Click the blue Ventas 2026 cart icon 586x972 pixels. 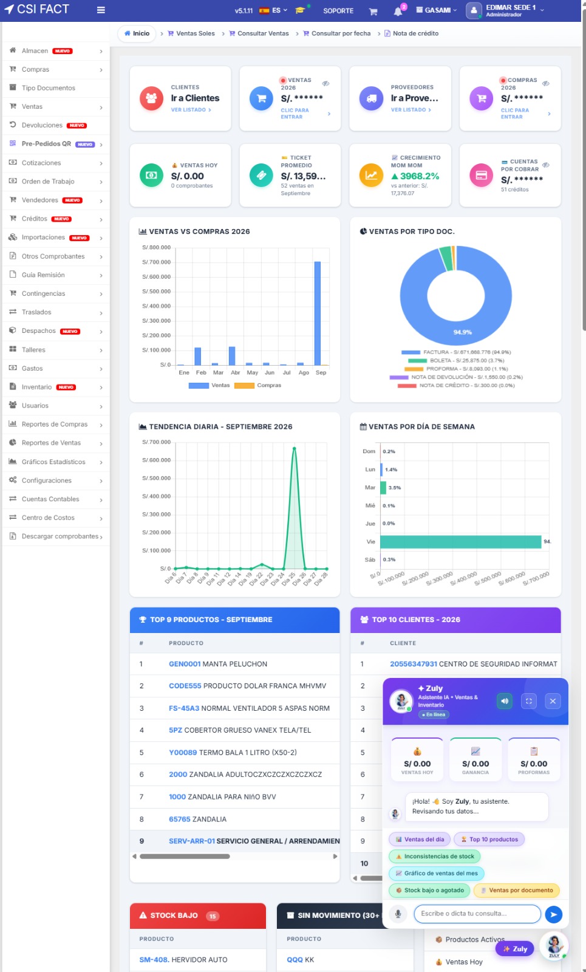coord(261,98)
